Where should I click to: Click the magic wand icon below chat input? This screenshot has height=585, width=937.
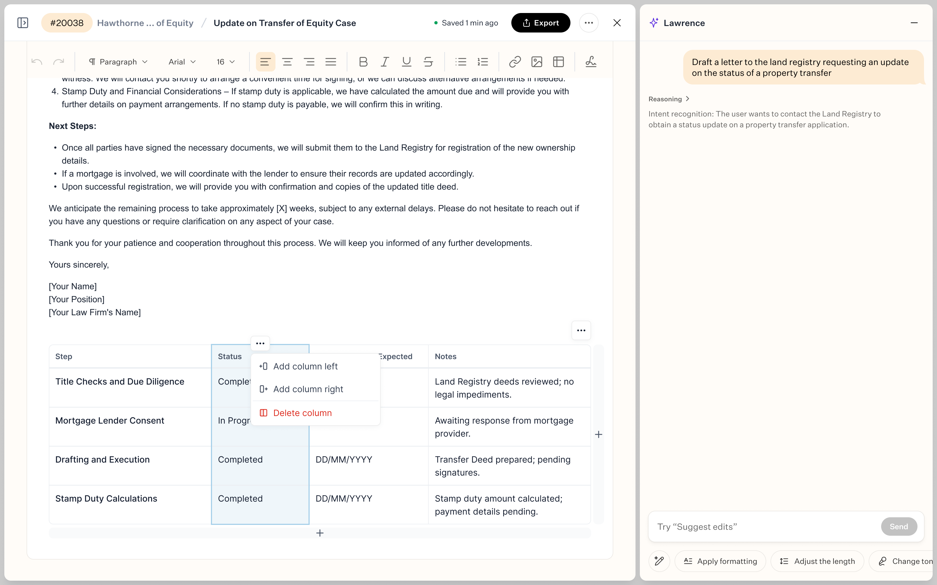(659, 561)
